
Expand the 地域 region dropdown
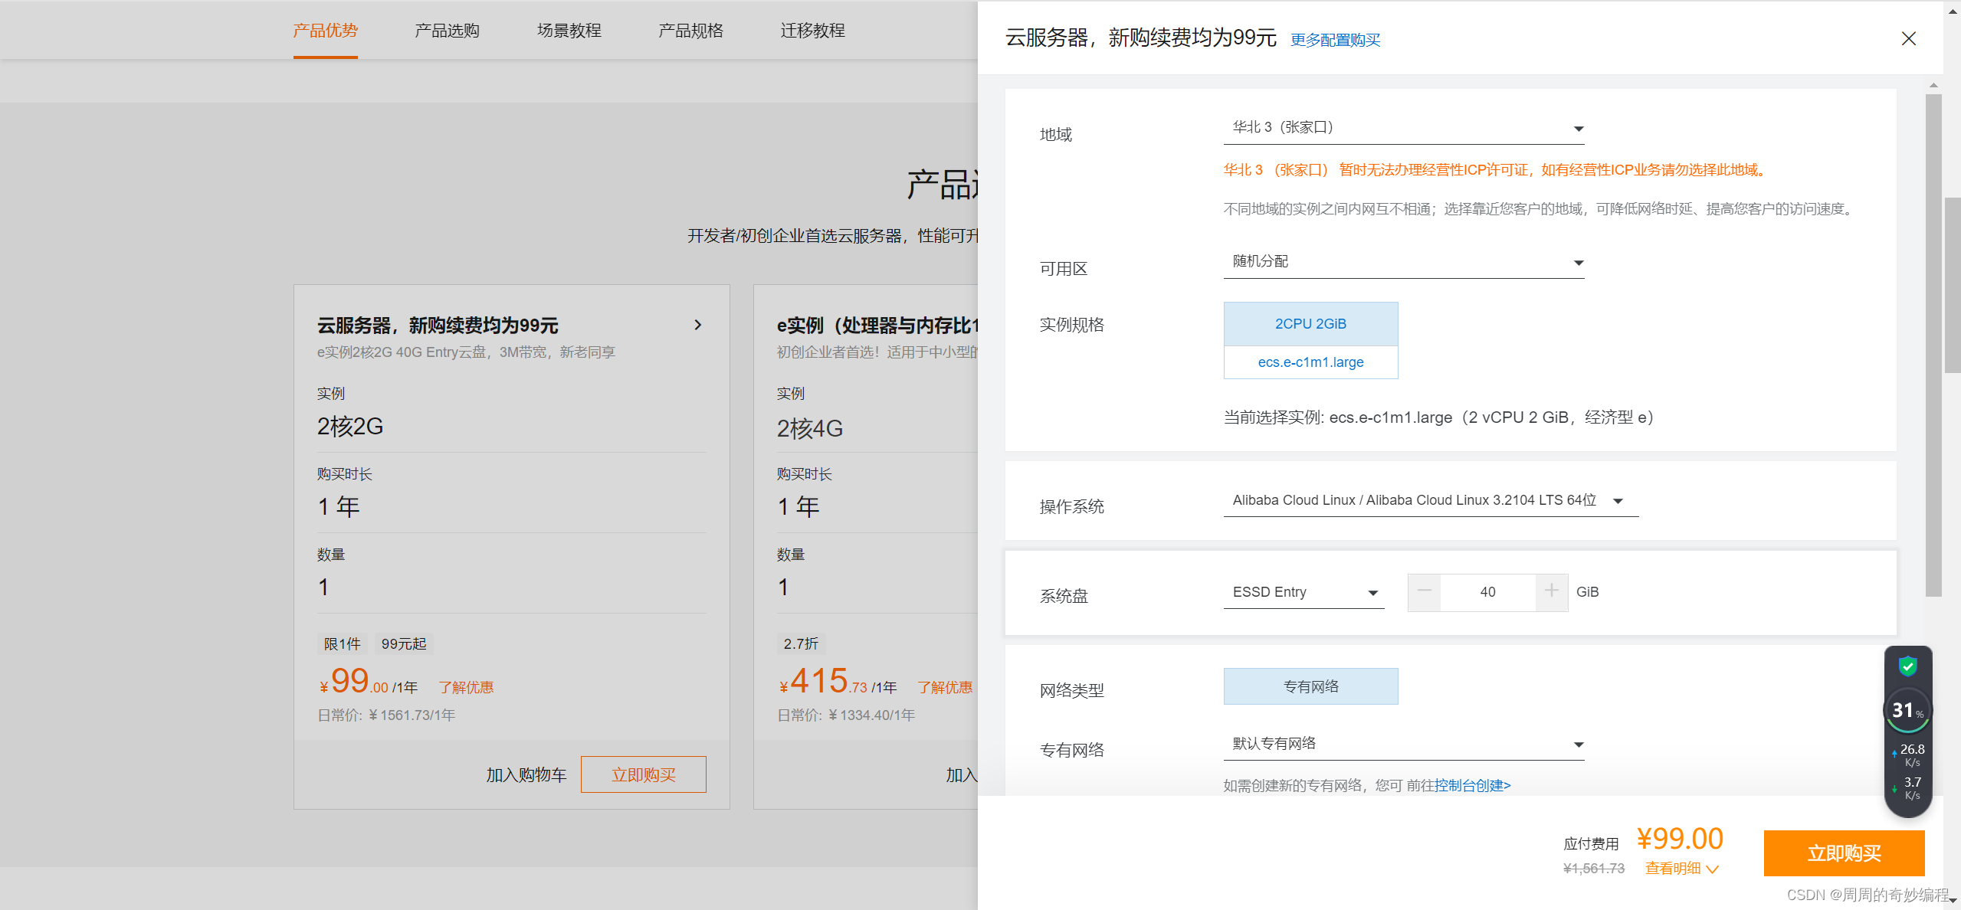tap(1403, 128)
